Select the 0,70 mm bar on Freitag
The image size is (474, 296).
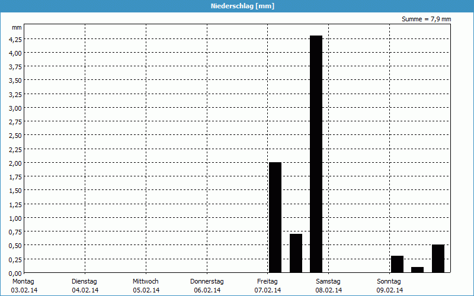296,253
